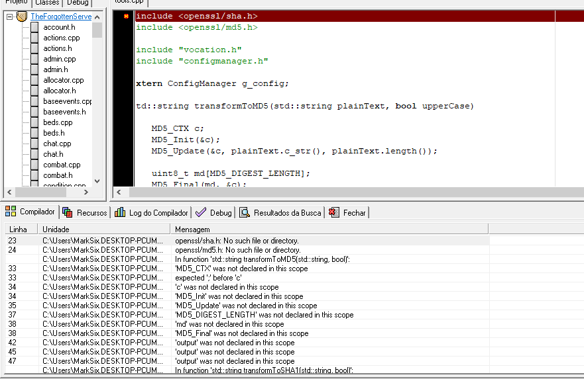Click the red error marker in editor gutter
The height and width of the screenshot is (379, 584).
[126, 16]
